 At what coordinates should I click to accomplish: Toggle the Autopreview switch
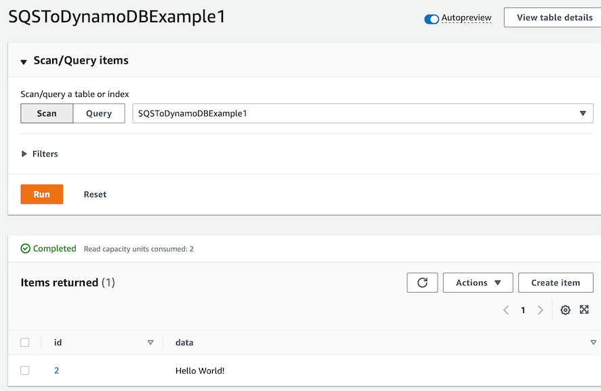432,19
